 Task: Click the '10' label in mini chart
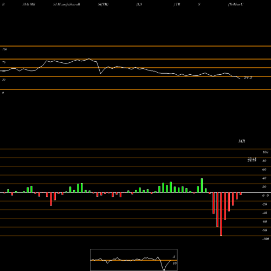(175, 263)
